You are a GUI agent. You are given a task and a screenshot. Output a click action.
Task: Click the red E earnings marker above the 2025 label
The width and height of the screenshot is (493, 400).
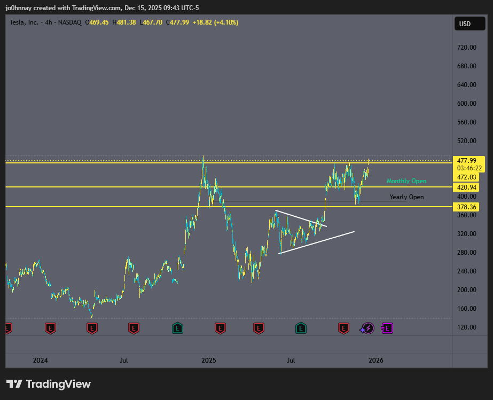tap(220, 328)
